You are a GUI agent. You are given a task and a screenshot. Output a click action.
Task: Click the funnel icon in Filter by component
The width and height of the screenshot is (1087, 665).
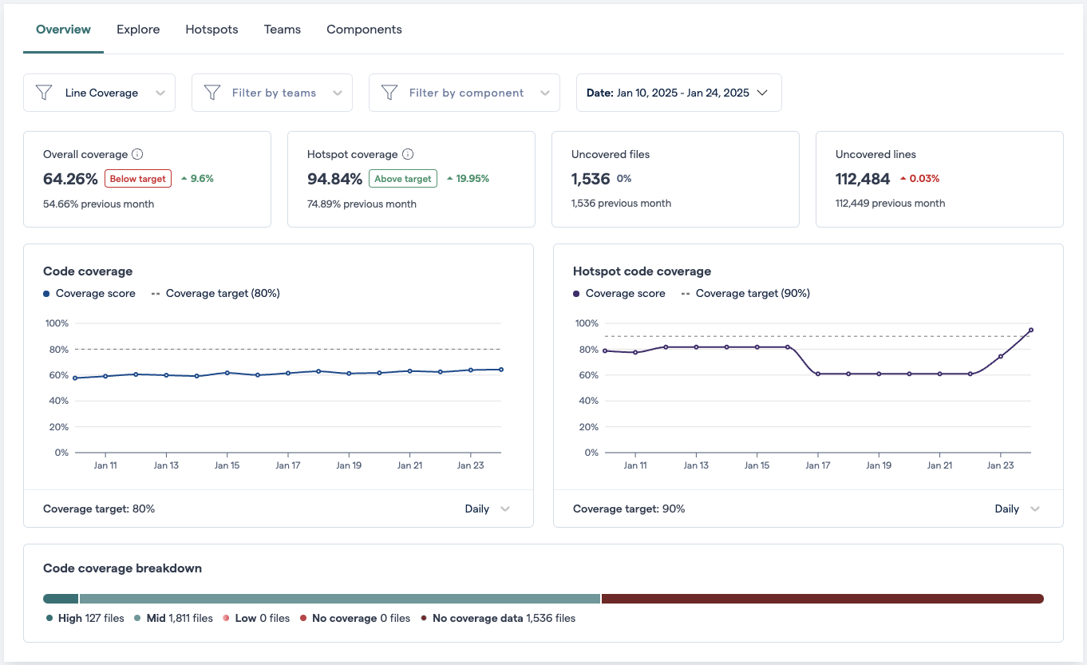[389, 93]
